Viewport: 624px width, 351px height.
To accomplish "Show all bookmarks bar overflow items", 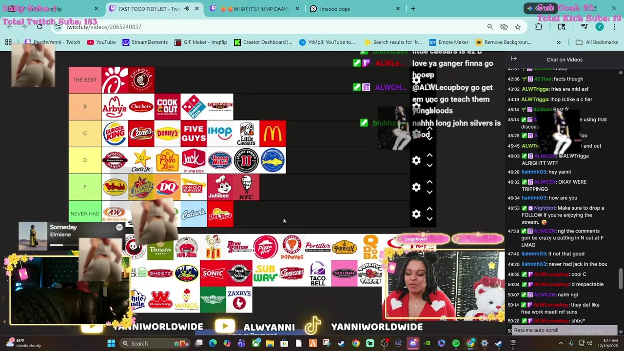I will (x=559, y=42).
